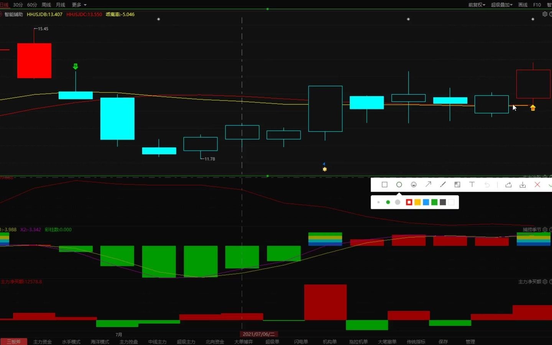Screen dimensions: 552x345
Task: Click the 捕捞季节 panel title label
Action: click(x=532, y=230)
